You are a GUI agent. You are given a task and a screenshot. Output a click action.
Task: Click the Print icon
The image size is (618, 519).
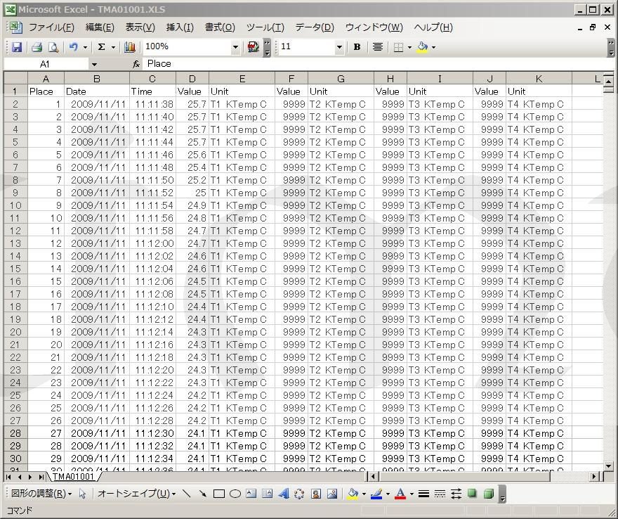37,47
